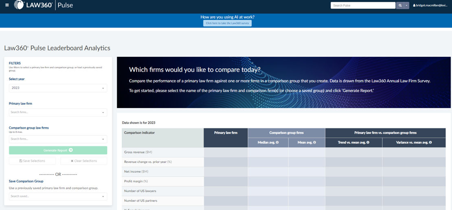Viewport: 452px width, 210px height.
Task: Click the Law360 survey button
Action: 228,23
